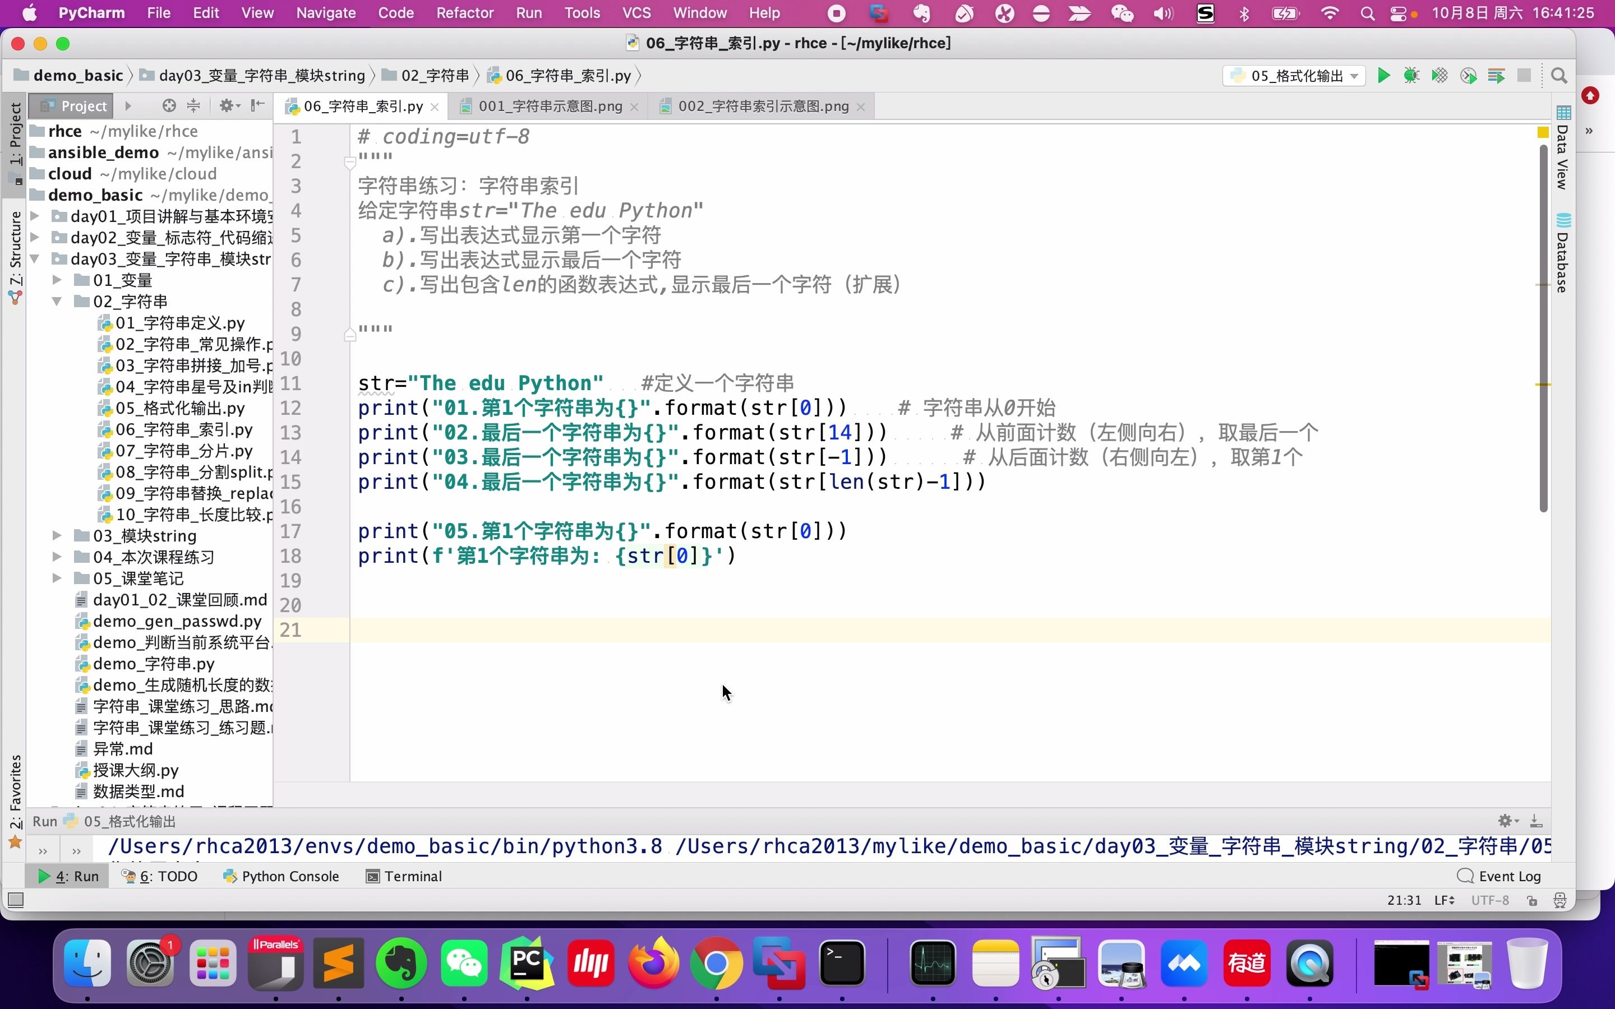Open the 6: TODO tab
Image resolution: width=1615 pixels, height=1009 pixels.
click(159, 876)
